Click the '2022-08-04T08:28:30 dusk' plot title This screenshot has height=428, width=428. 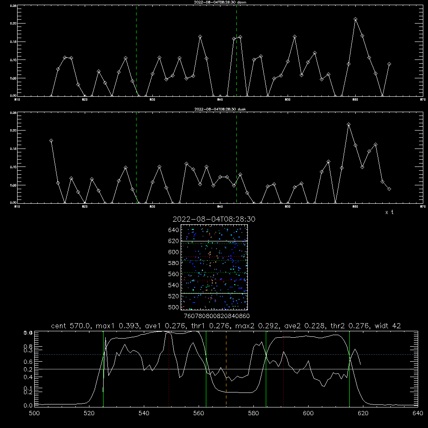[x=220, y=109]
